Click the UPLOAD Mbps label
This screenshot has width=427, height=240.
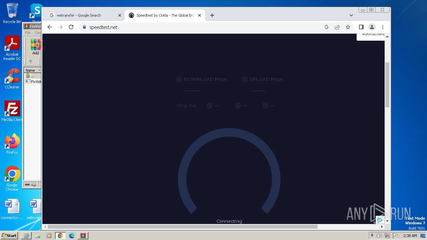click(266, 79)
